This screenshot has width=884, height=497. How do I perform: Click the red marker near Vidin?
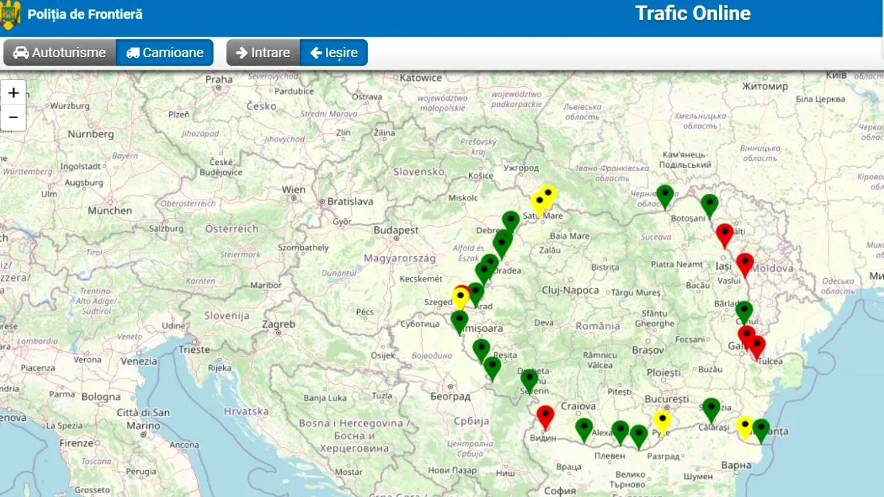coord(545,413)
